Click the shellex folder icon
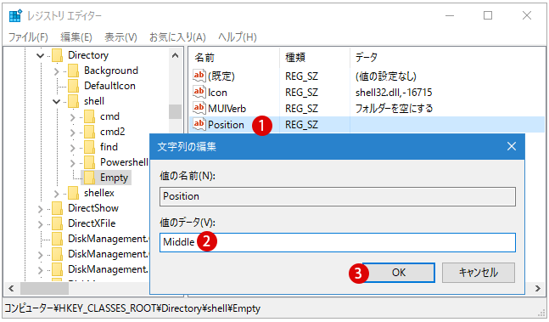The image size is (549, 322). 73,193
